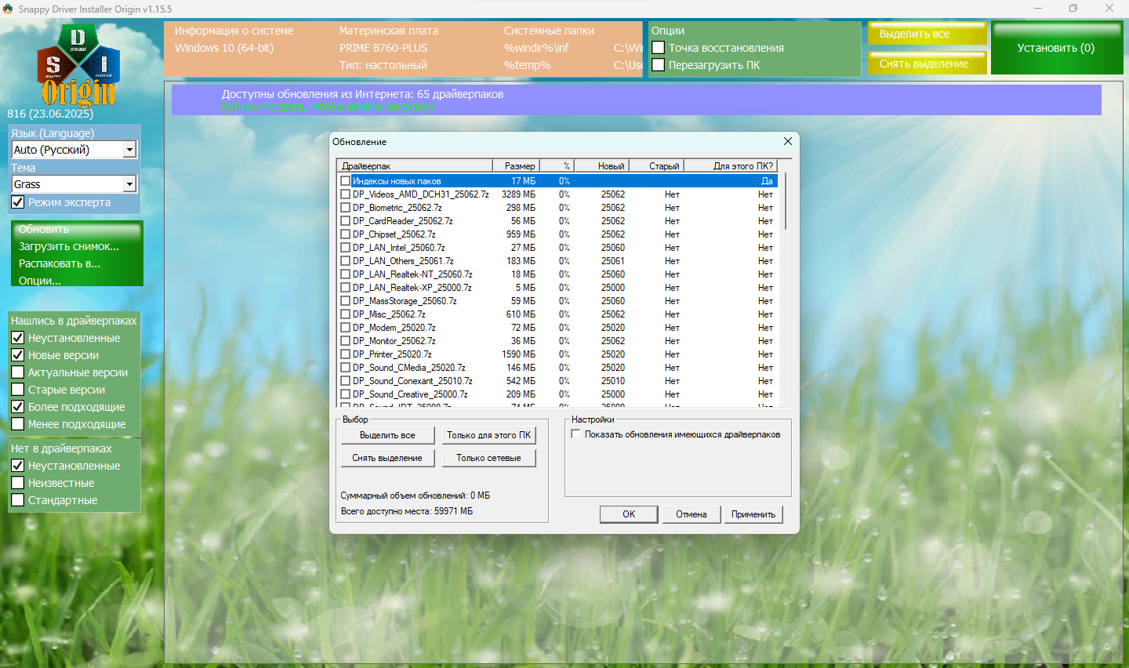Select Загрузить снимок... menu item
This screenshot has height=668, width=1129.
pos(69,246)
